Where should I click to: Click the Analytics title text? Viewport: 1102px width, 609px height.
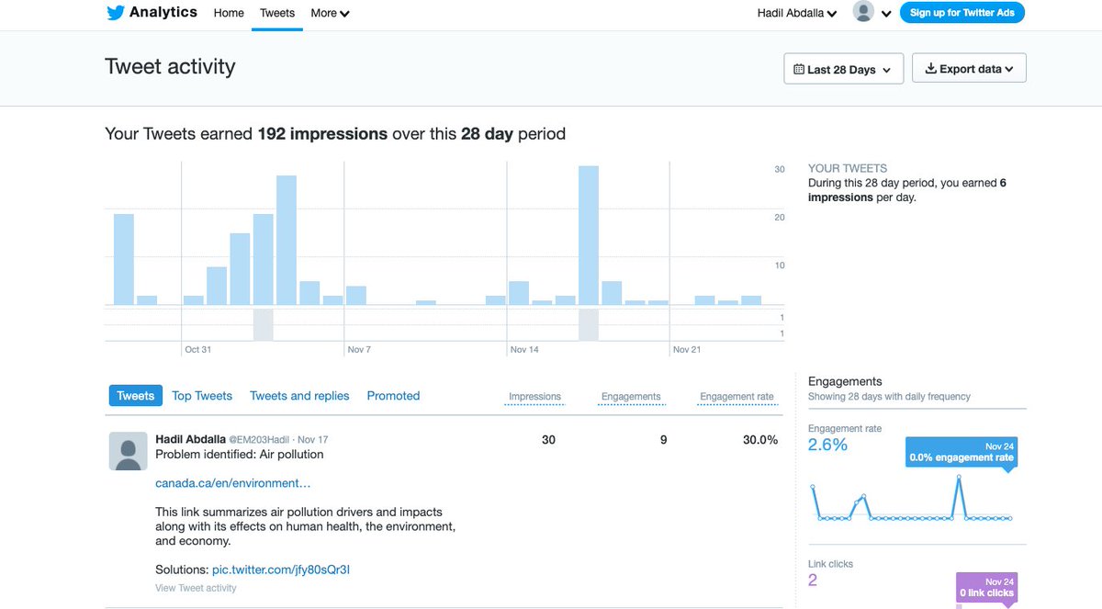pos(163,12)
